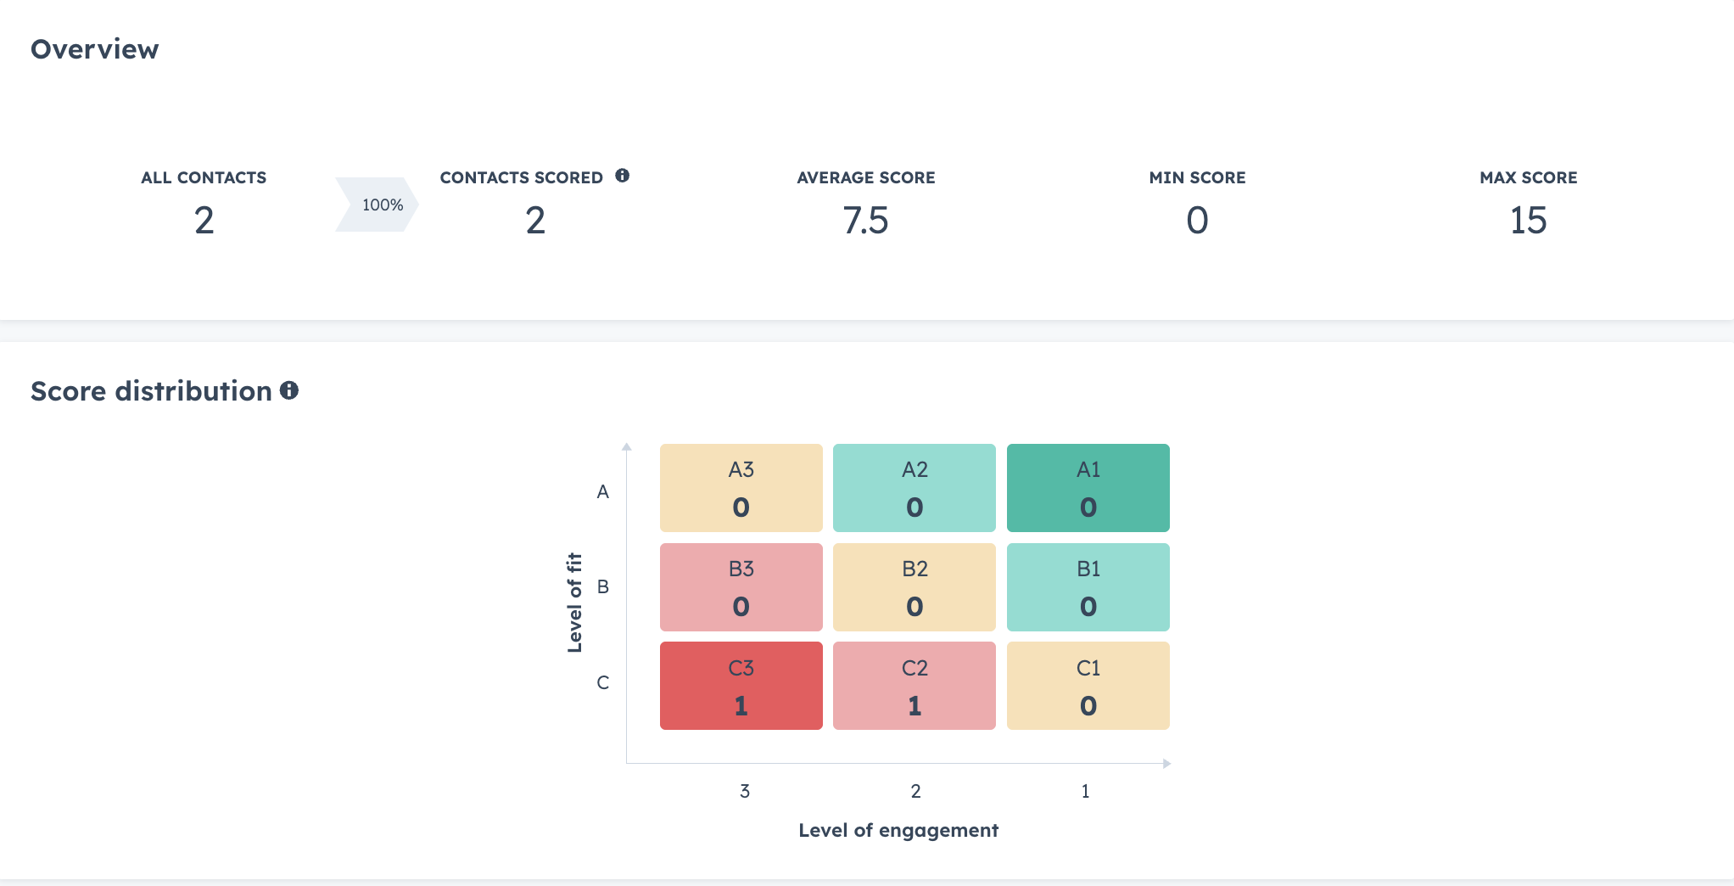Click the info icon next to Score distribution
1734x886 pixels.
point(289,391)
